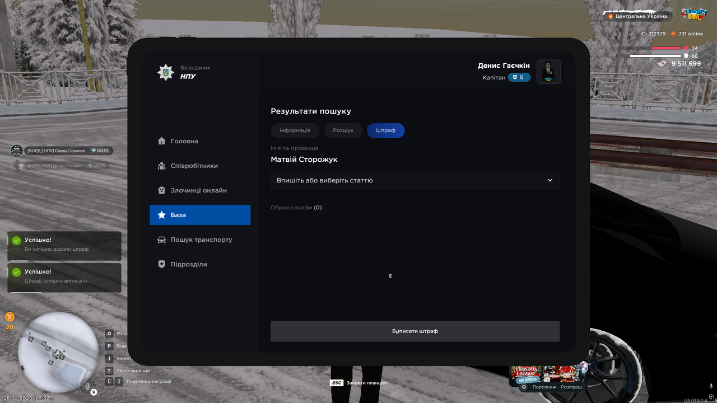Image resolution: width=717 pixels, height=403 pixels.
Task: Click the 'Текстовий чат' key hint
Action: point(128,371)
